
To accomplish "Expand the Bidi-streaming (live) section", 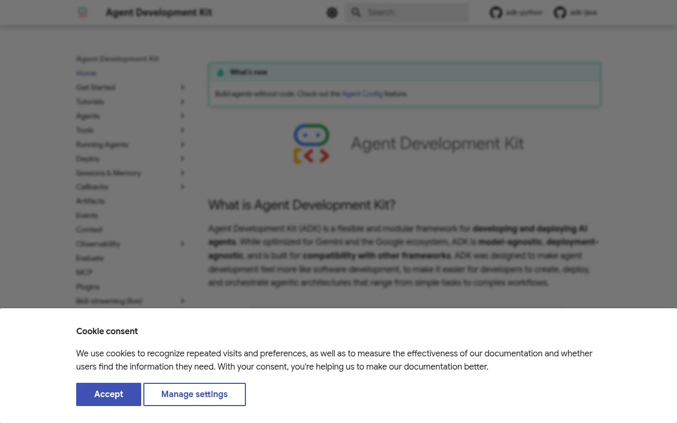I will (182, 301).
